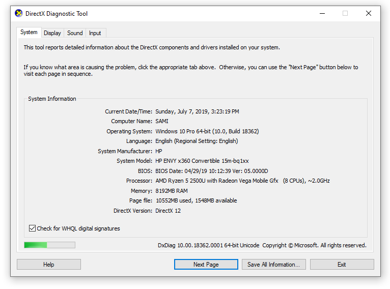The image size is (390, 289).
Task: Click DirectX 12 version value
Action: tap(168, 211)
